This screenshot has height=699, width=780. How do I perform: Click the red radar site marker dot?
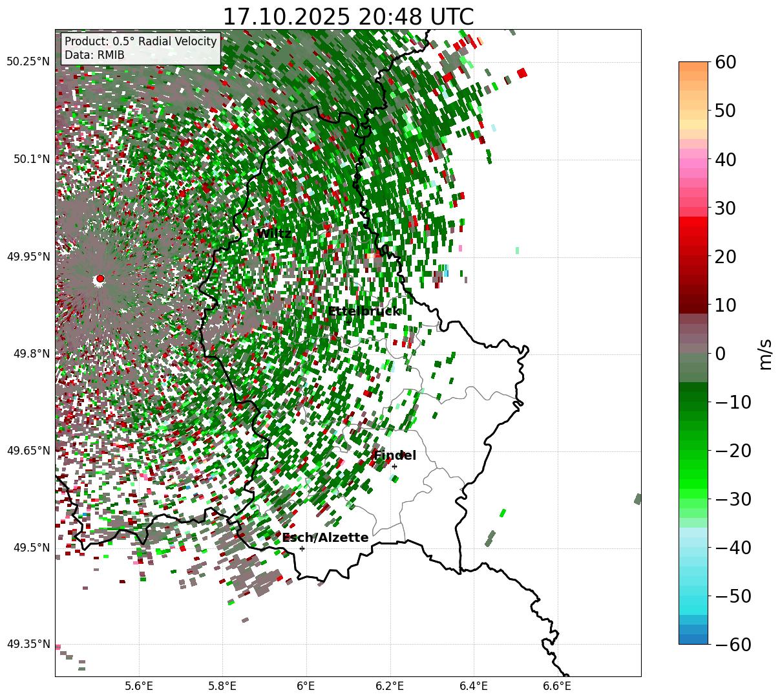click(x=100, y=279)
